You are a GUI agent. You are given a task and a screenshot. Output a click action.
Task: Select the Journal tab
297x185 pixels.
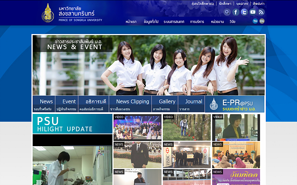191,104
